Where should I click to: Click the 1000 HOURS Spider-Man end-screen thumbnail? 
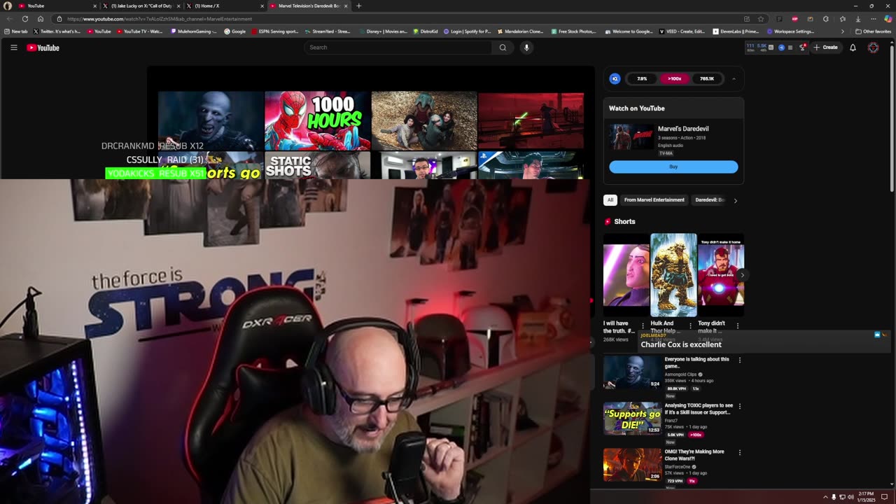(x=317, y=120)
